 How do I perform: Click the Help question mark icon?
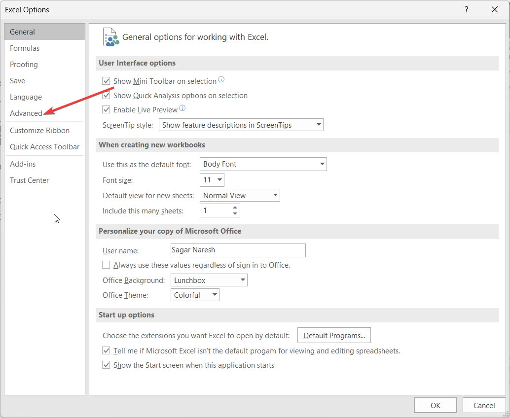pyautogui.click(x=467, y=9)
